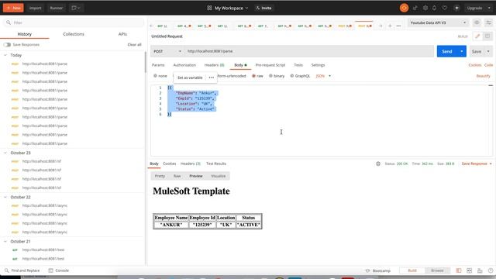Click the blue Send button
Screen dimensions: 496x279
point(447,51)
